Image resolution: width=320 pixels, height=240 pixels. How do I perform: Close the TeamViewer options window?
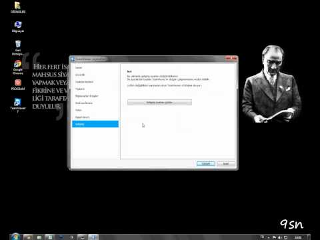pos(232,59)
